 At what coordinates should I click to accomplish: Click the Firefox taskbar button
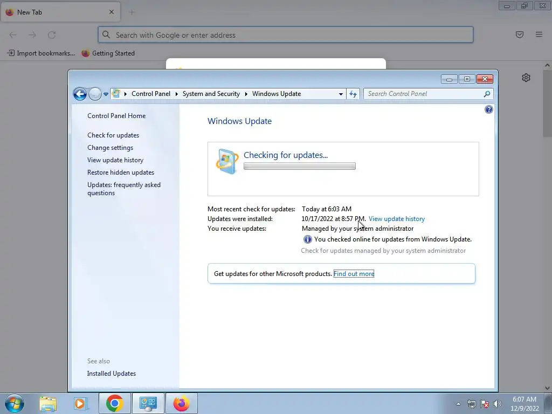[x=182, y=403]
